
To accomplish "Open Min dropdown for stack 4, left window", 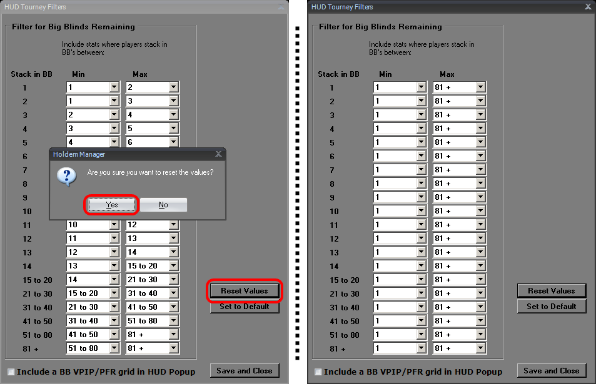I will pyautogui.click(x=114, y=128).
